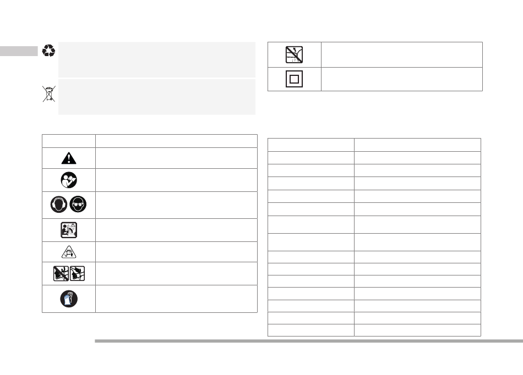Viewport: 523px width, 375px height.
Task: Click the protective gloves icon
Action: (69, 299)
